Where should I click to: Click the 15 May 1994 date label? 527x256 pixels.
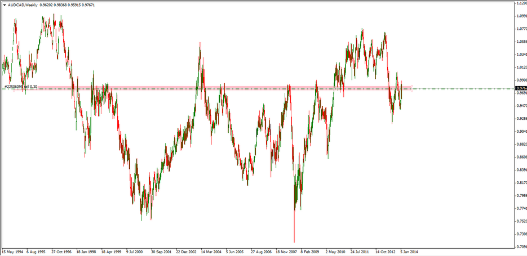coord(13,251)
